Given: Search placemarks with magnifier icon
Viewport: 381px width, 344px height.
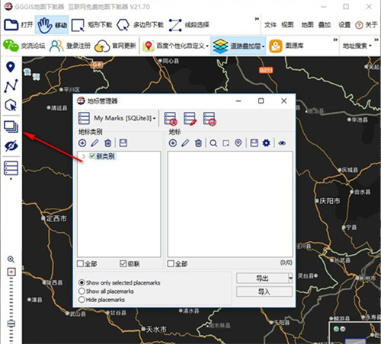Looking at the screenshot, I should pyautogui.click(x=213, y=143).
